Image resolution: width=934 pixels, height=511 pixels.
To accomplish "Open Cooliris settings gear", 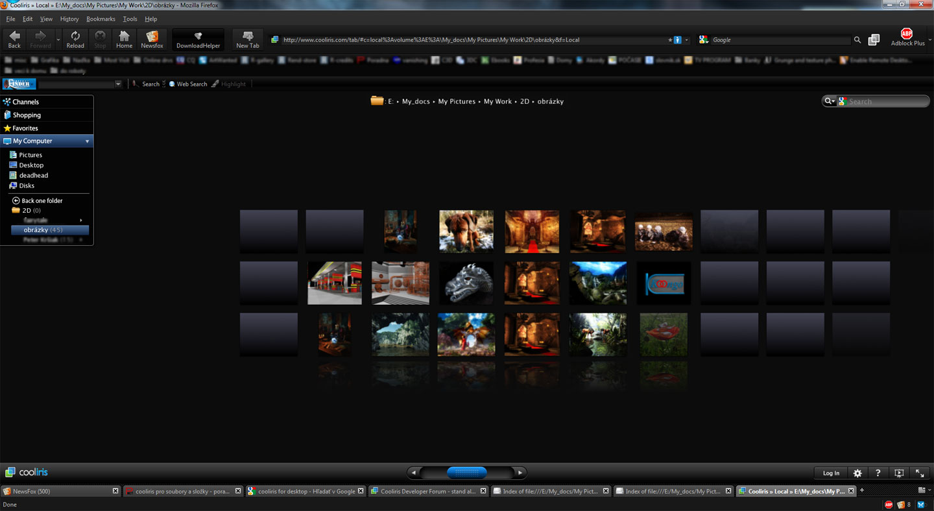I will click(x=857, y=473).
